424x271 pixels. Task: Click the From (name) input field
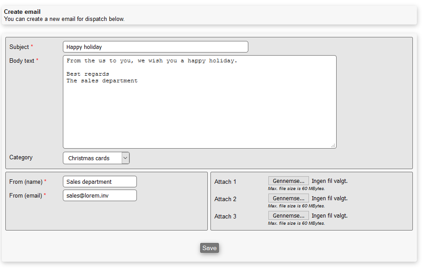pyautogui.click(x=99, y=182)
